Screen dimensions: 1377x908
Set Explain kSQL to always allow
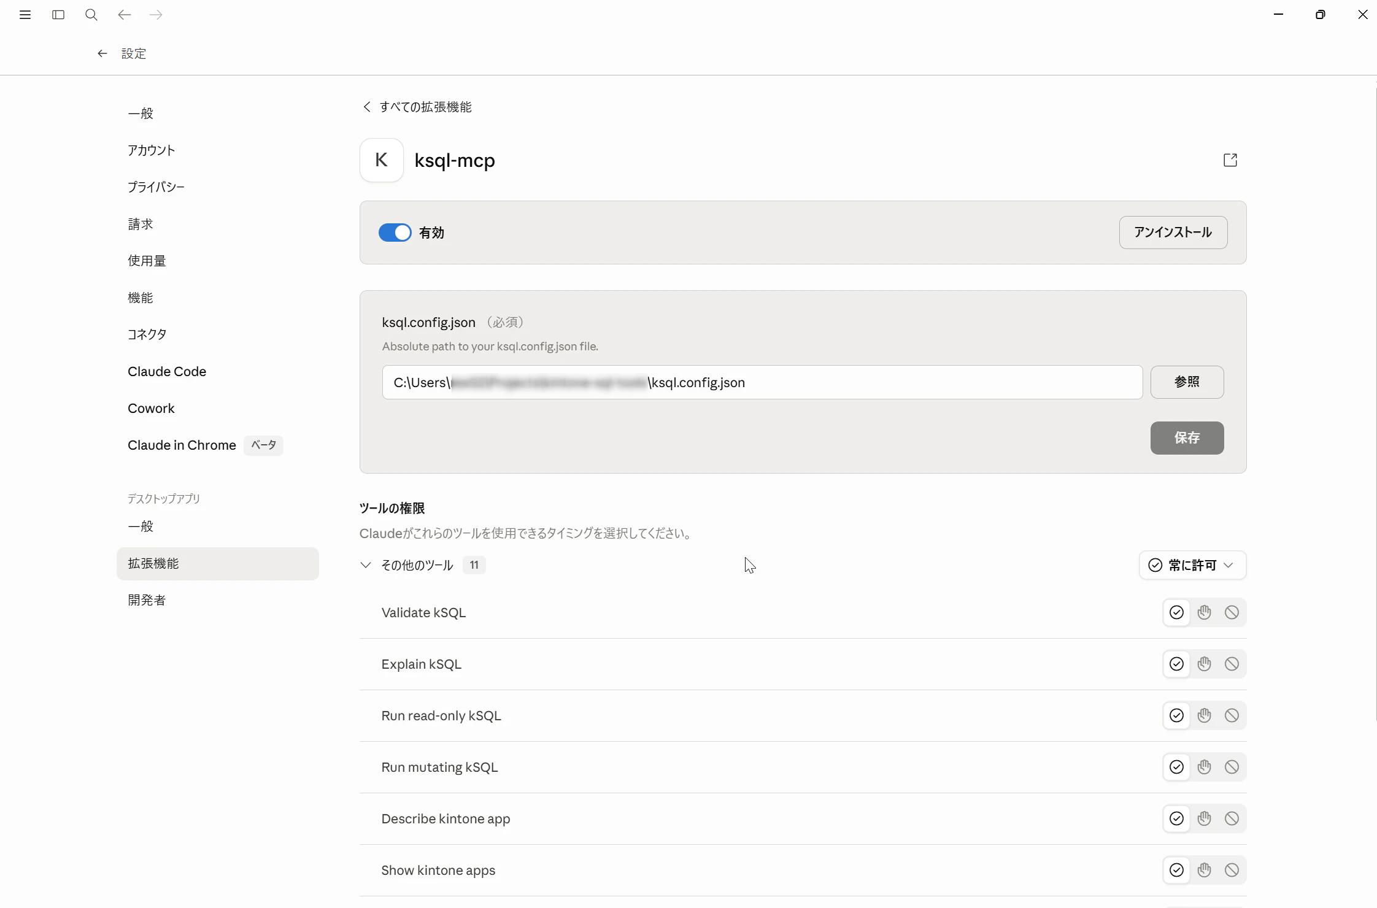(x=1177, y=664)
